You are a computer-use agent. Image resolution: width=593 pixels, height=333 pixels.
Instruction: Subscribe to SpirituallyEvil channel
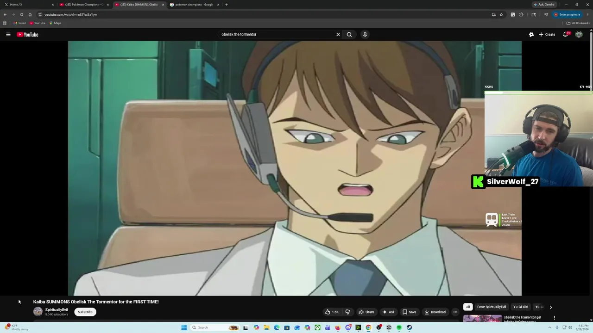coord(85,312)
